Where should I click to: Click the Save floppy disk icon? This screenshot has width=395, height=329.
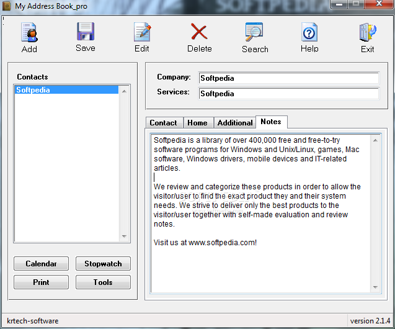tap(86, 32)
